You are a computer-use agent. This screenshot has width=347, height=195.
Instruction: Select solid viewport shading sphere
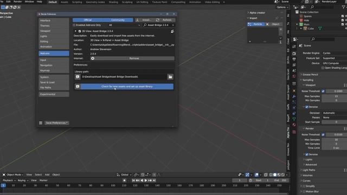(x=275, y=174)
